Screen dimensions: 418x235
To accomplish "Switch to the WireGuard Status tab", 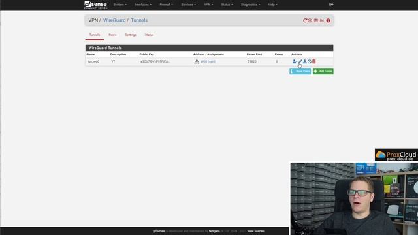I will 149,35.
